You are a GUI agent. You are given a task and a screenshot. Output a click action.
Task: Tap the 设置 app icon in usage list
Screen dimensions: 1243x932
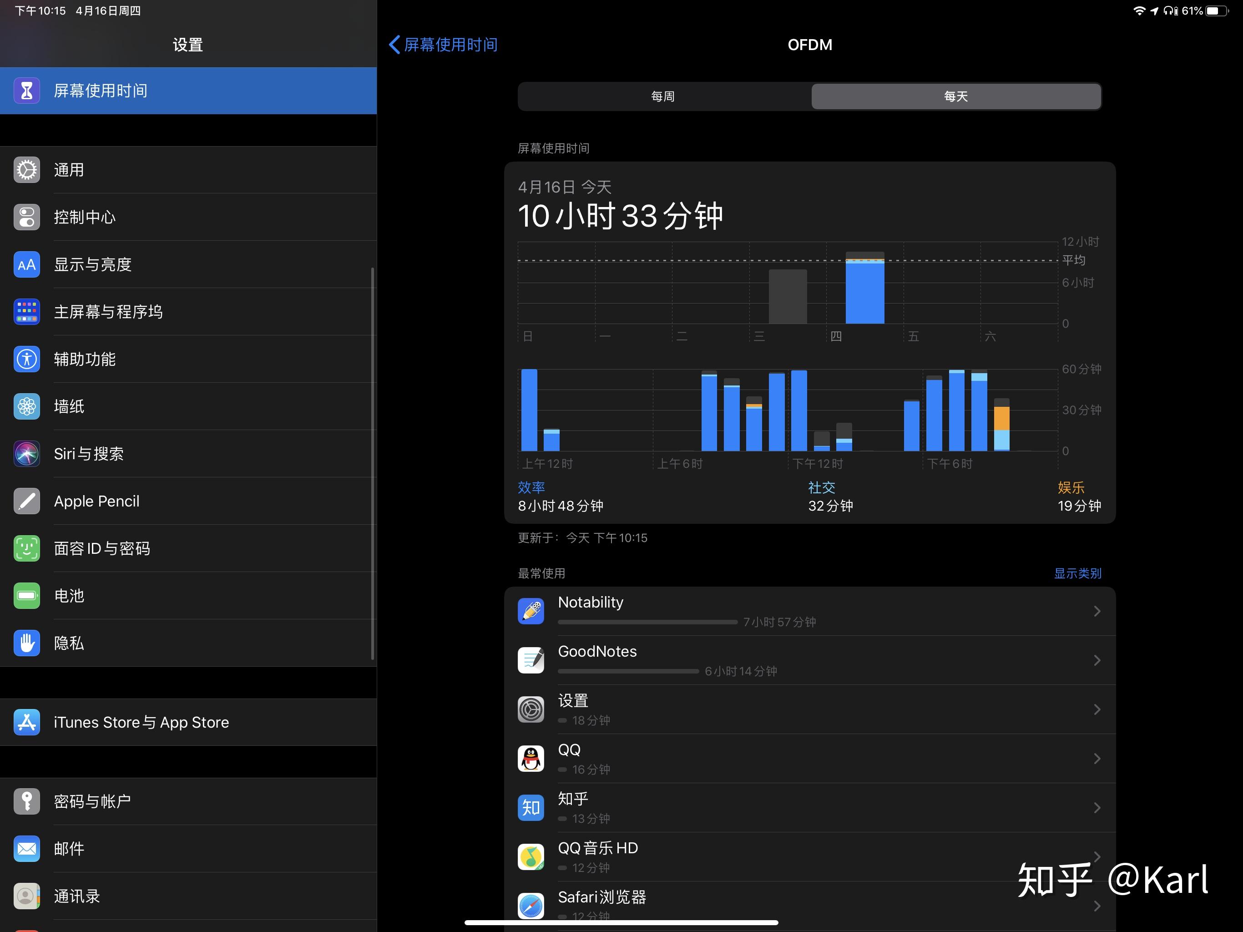tap(531, 709)
